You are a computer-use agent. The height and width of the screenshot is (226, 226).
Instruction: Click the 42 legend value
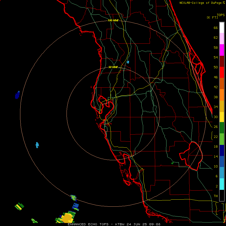point(216,87)
